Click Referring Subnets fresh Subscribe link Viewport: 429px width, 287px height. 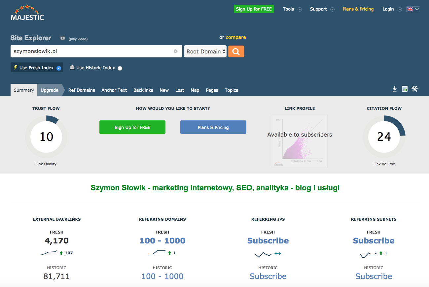[374, 241]
